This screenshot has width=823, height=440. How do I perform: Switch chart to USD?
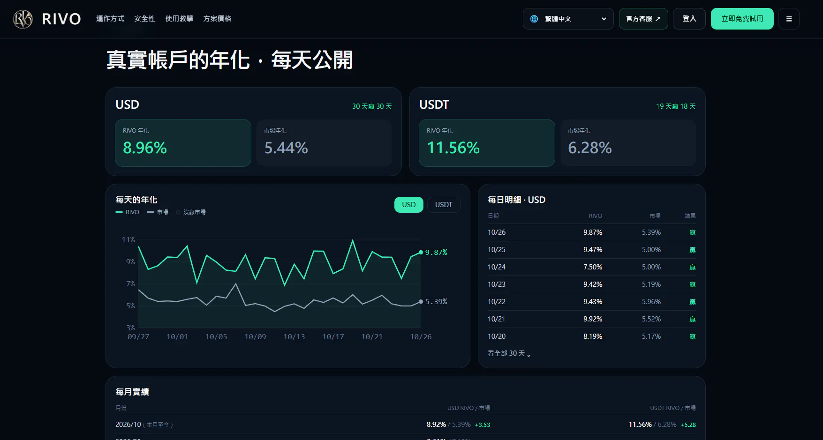pos(409,205)
